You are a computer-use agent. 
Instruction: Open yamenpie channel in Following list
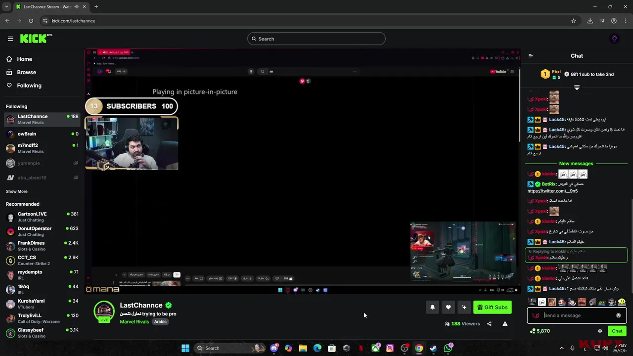click(x=42, y=163)
